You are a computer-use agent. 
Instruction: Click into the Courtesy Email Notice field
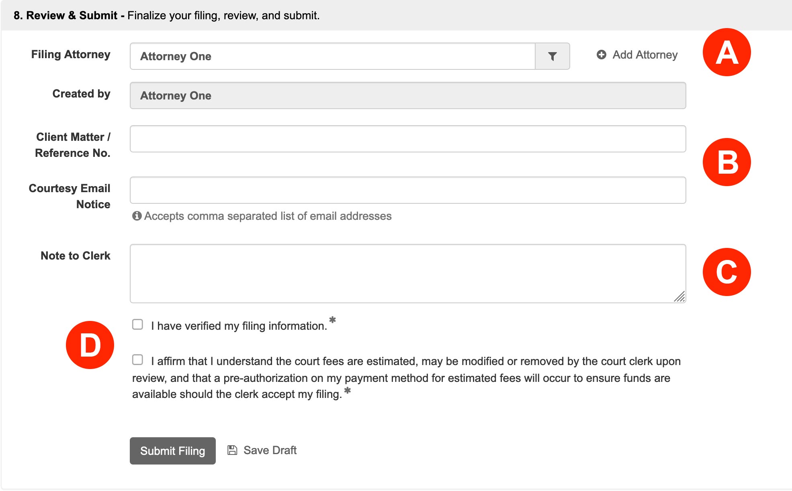(407, 190)
